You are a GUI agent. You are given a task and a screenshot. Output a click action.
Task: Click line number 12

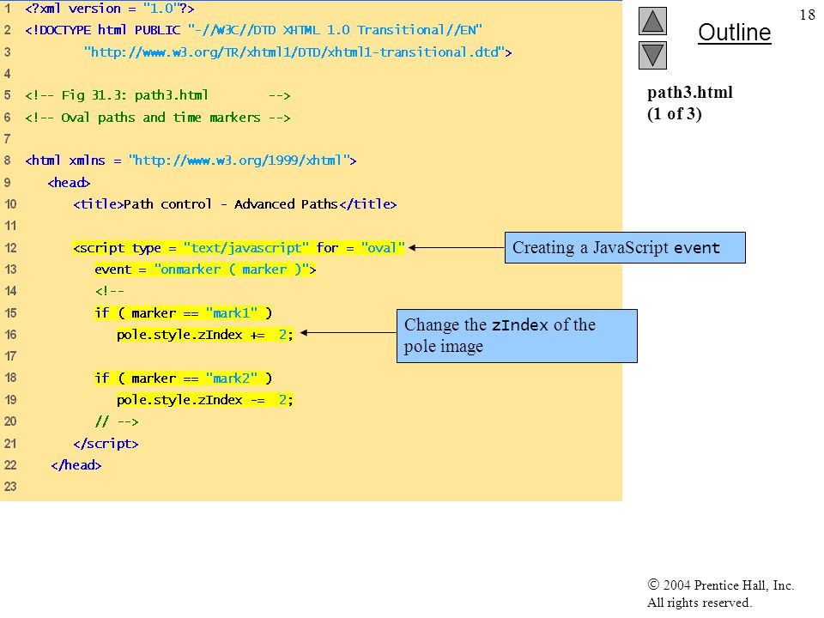click(x=10, y=247)
